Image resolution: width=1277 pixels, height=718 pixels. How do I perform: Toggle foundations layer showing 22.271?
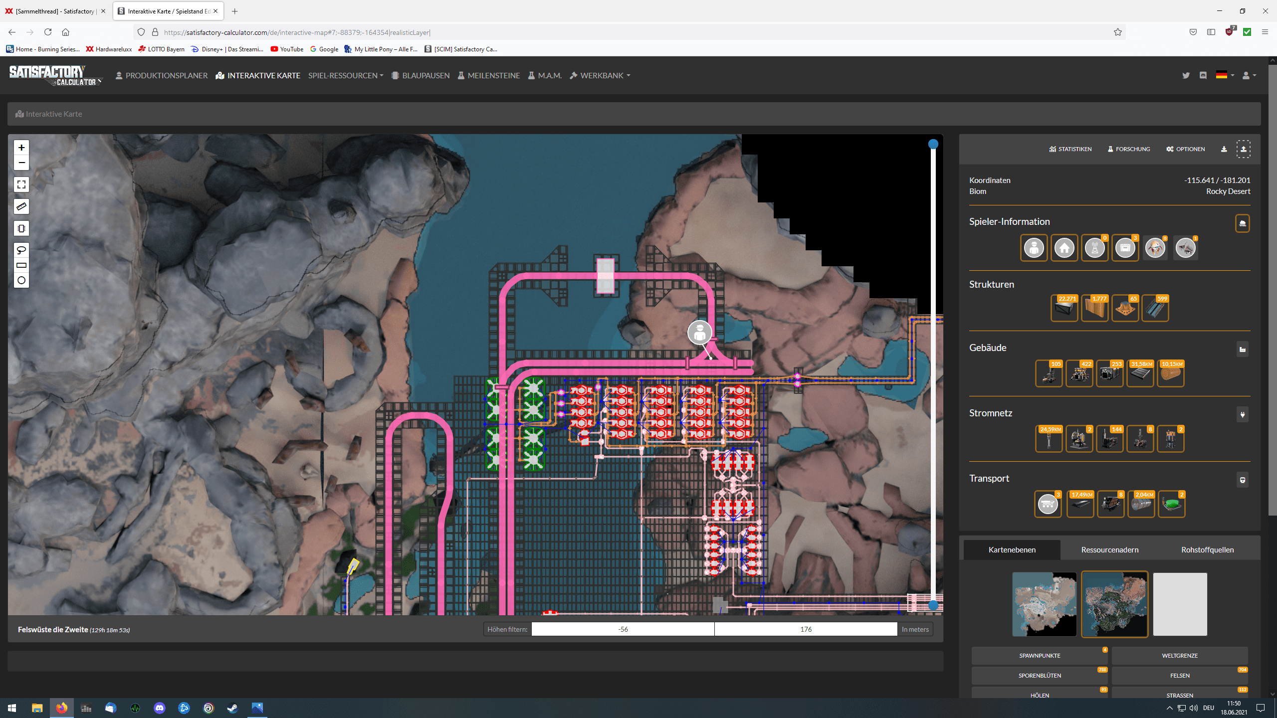pyautogui.click(x=1064, y=309)
